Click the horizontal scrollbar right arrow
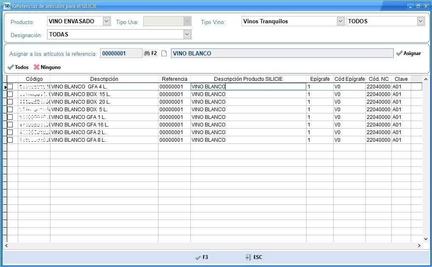432x267 pixels. [x=419, y=246]
